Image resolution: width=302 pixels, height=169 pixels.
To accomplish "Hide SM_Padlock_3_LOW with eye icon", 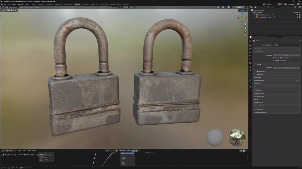I will [297, 17].
